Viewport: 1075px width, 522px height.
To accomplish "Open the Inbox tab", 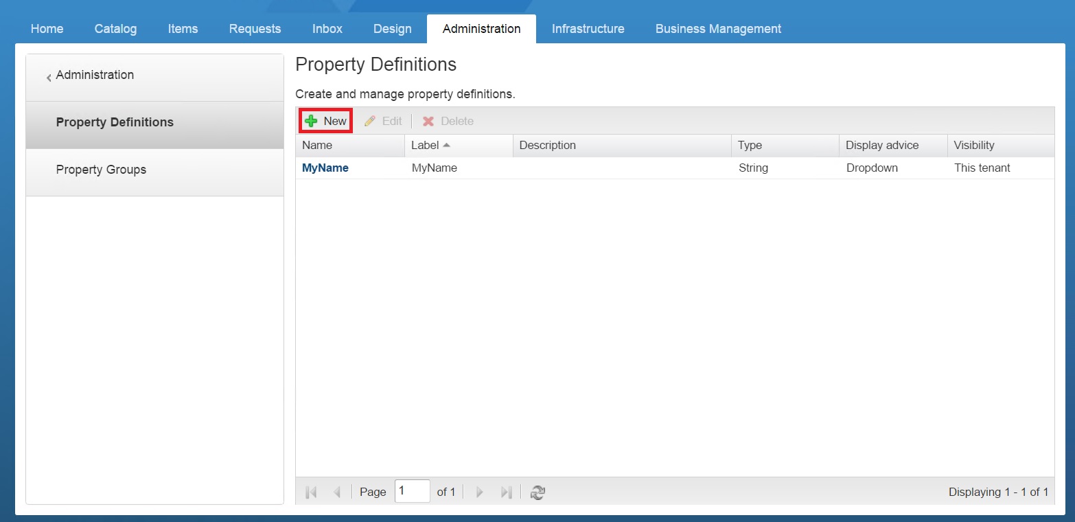I will 327,29.
